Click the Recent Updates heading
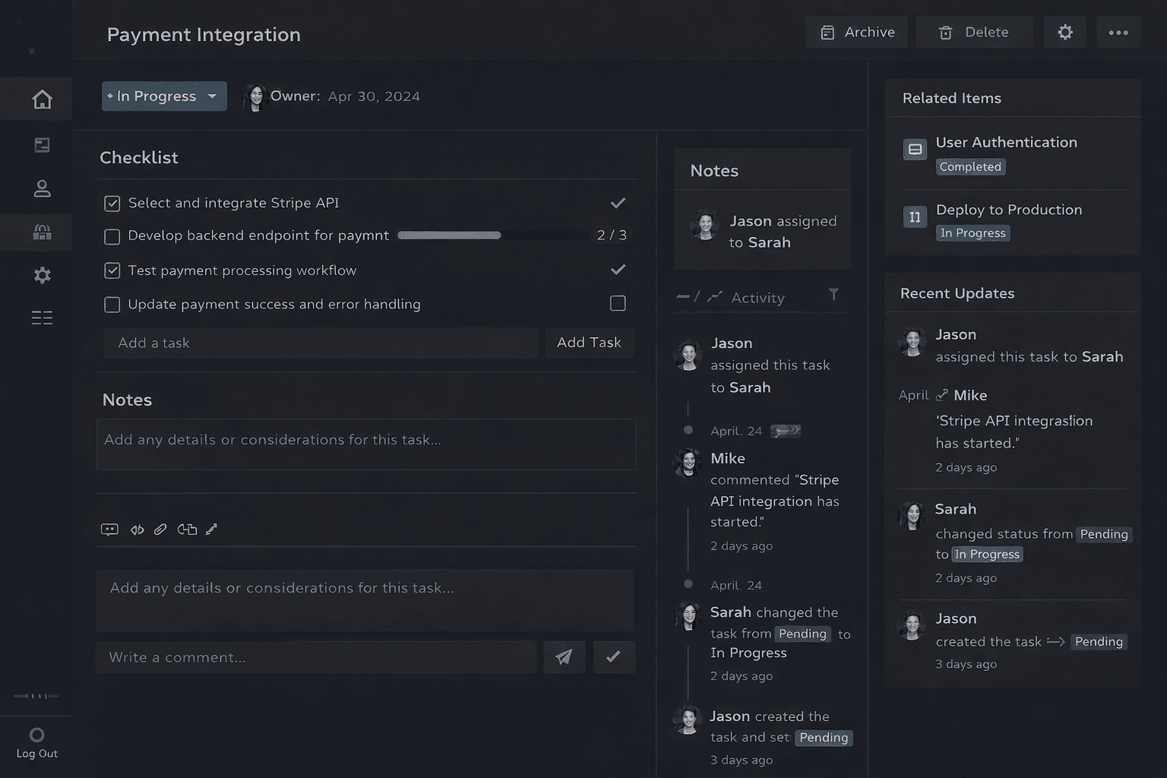Viewport: 1167px width, 778px height. pos(957,293)
